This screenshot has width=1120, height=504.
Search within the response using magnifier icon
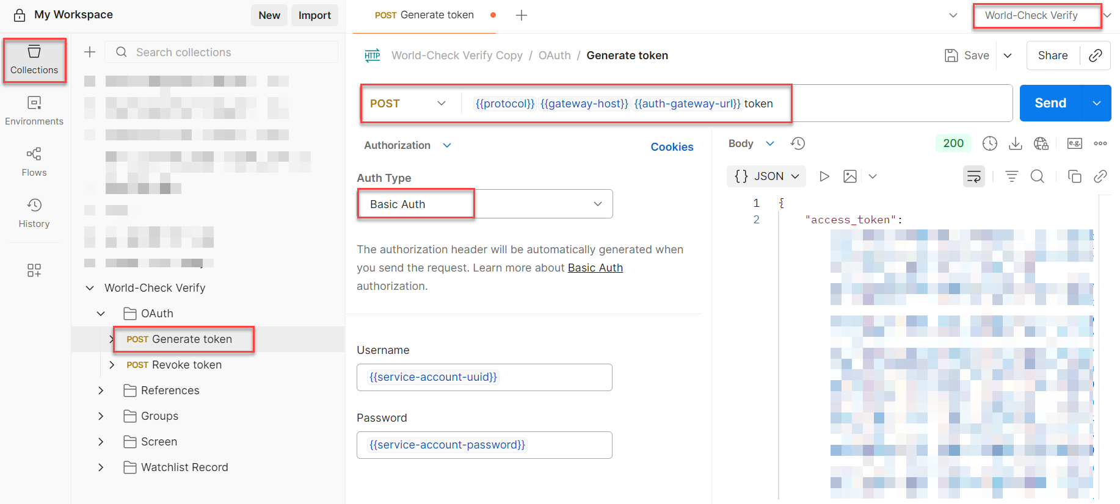[x=1038, y=176]
